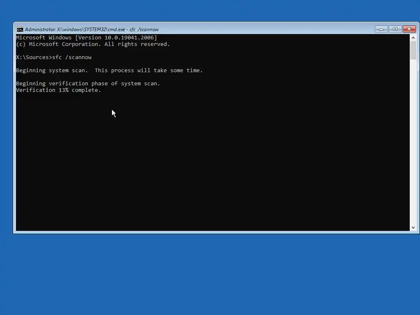Click the title text 'Administrator: X:\windows\SYSTEM32\cmd.exe'
Image resolution: width=420 pixels, height=315 pixels.
(75, 30)
